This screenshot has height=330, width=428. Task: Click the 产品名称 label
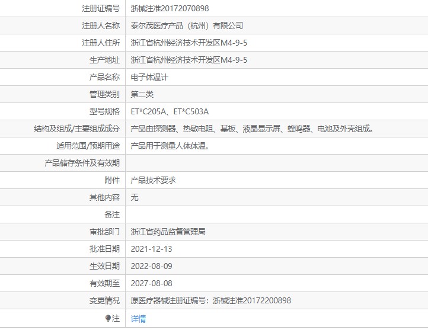[104, 77]
